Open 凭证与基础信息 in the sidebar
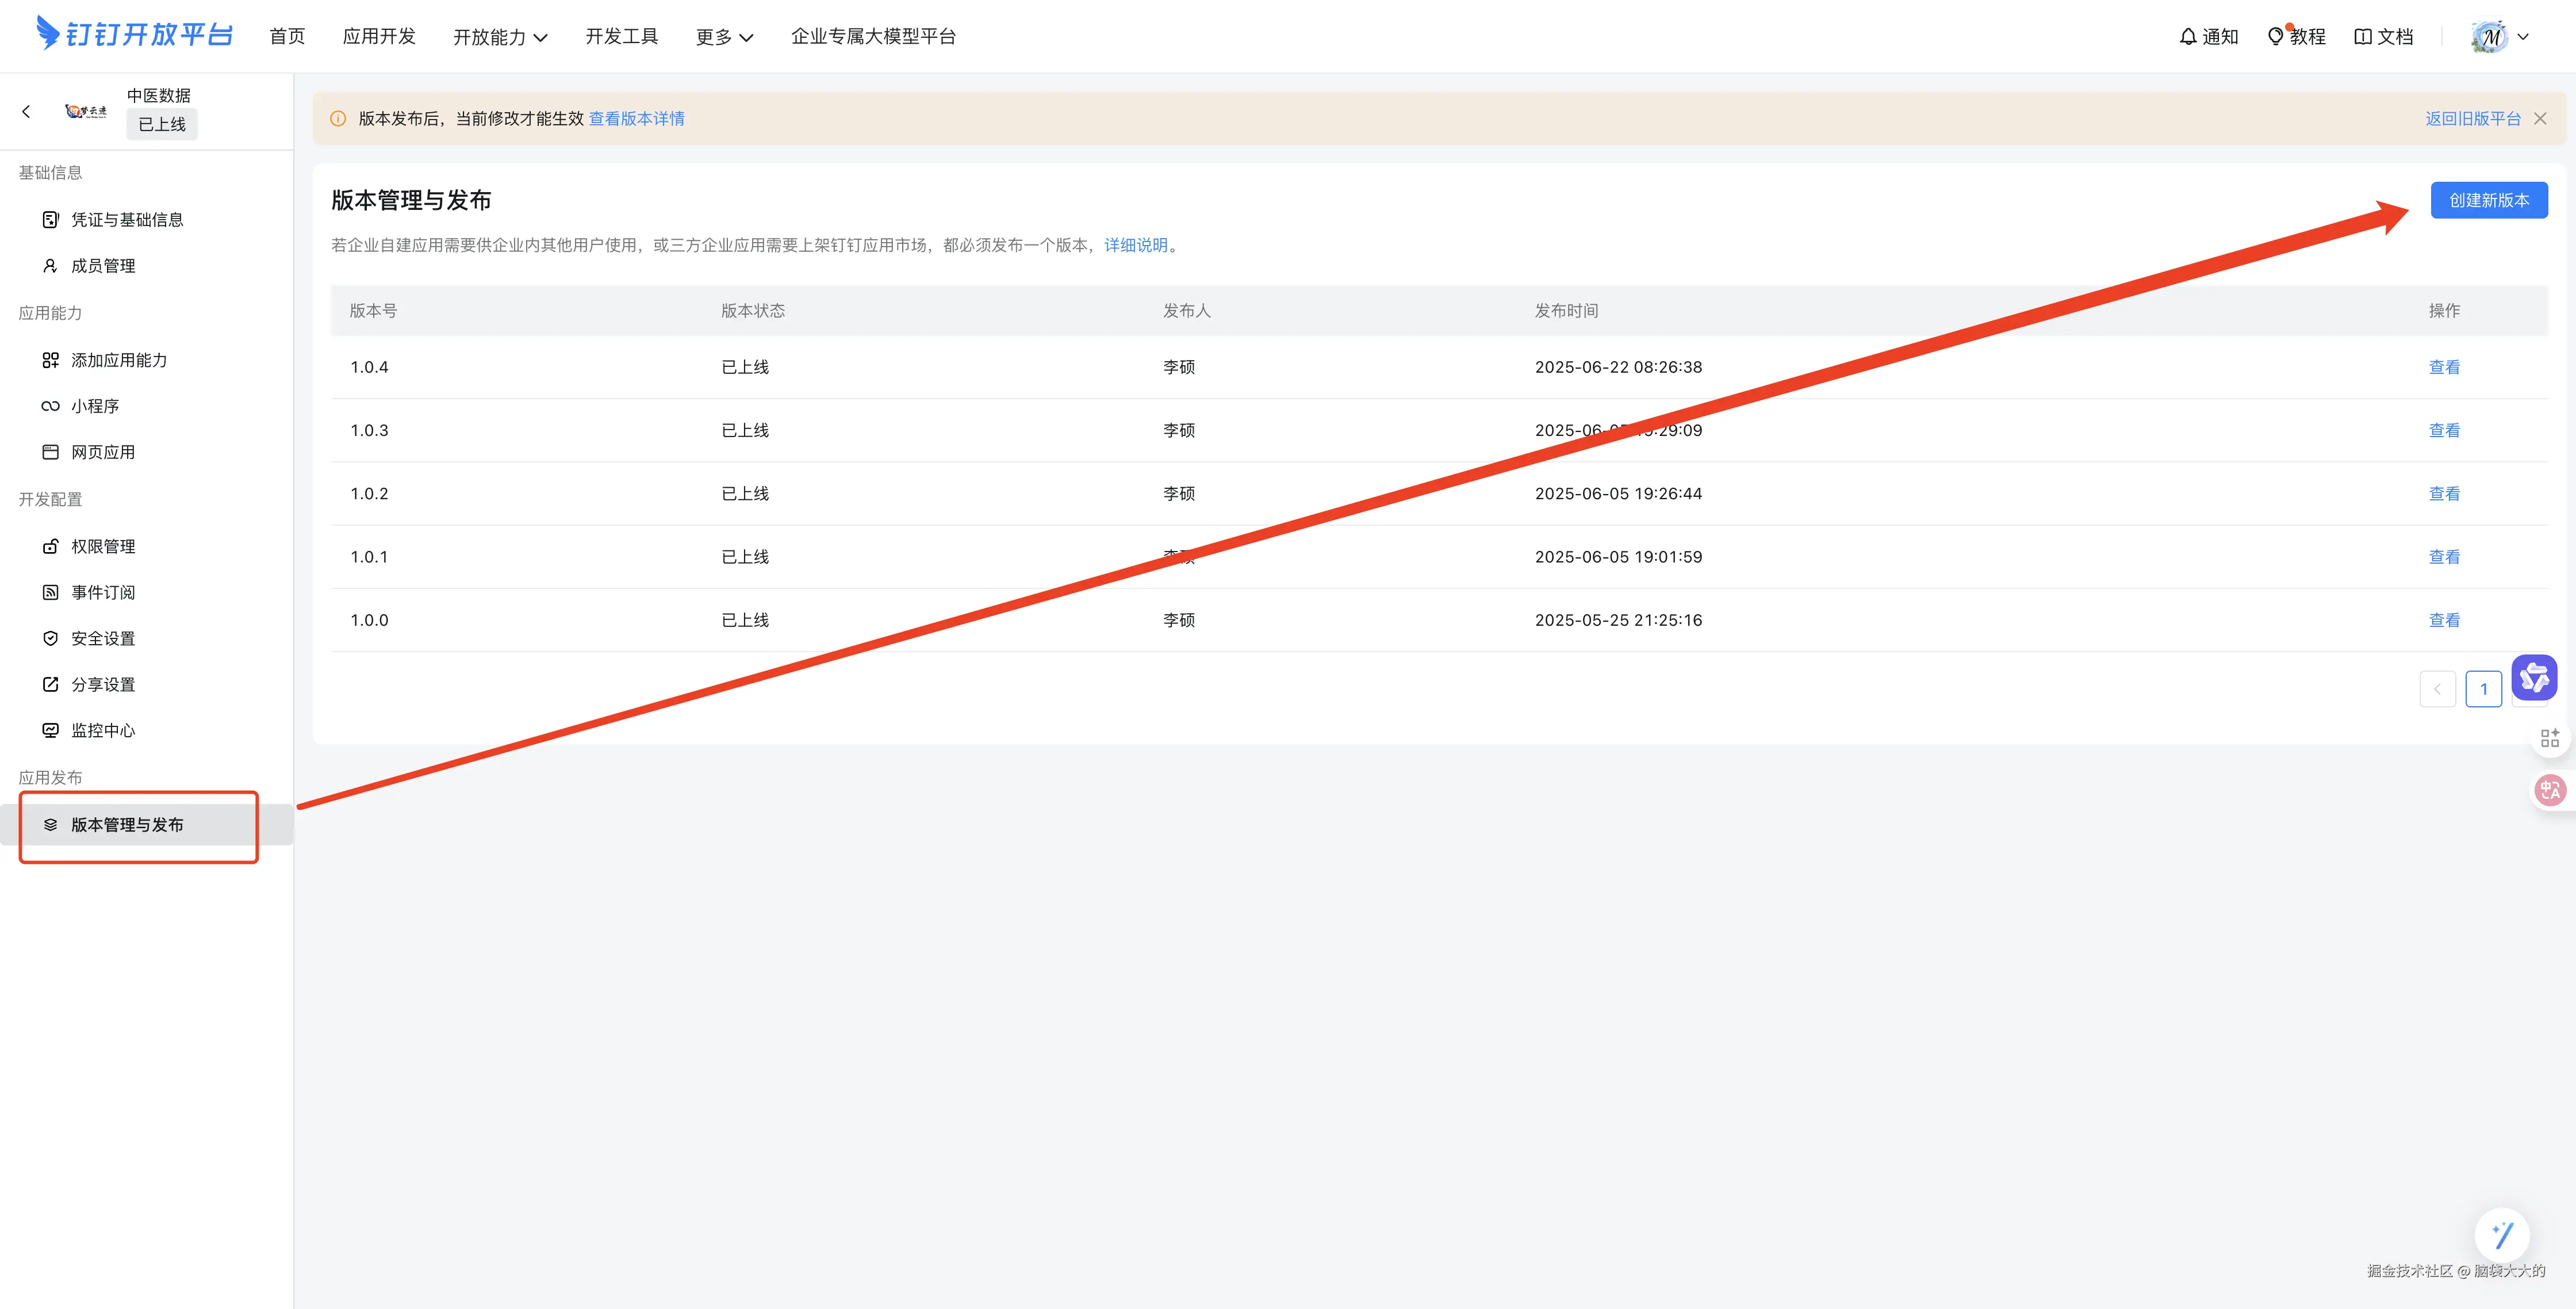 click(x=126, y=219)
